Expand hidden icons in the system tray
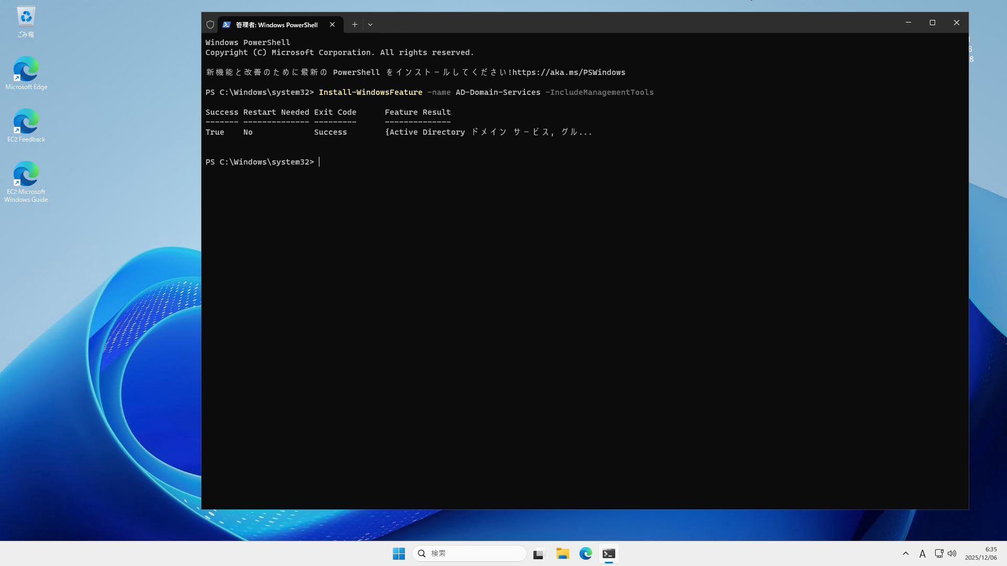Viewport: 1007px width, 566px height. click(905, 553)
